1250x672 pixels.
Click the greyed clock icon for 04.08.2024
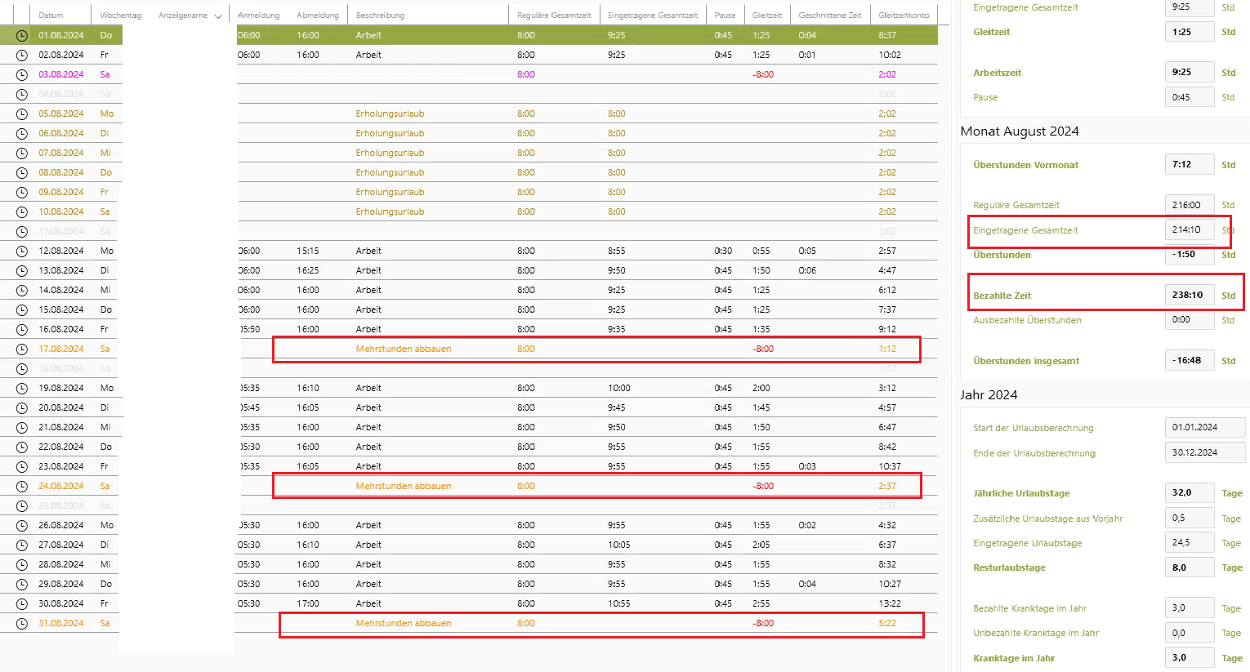point(21,95)
